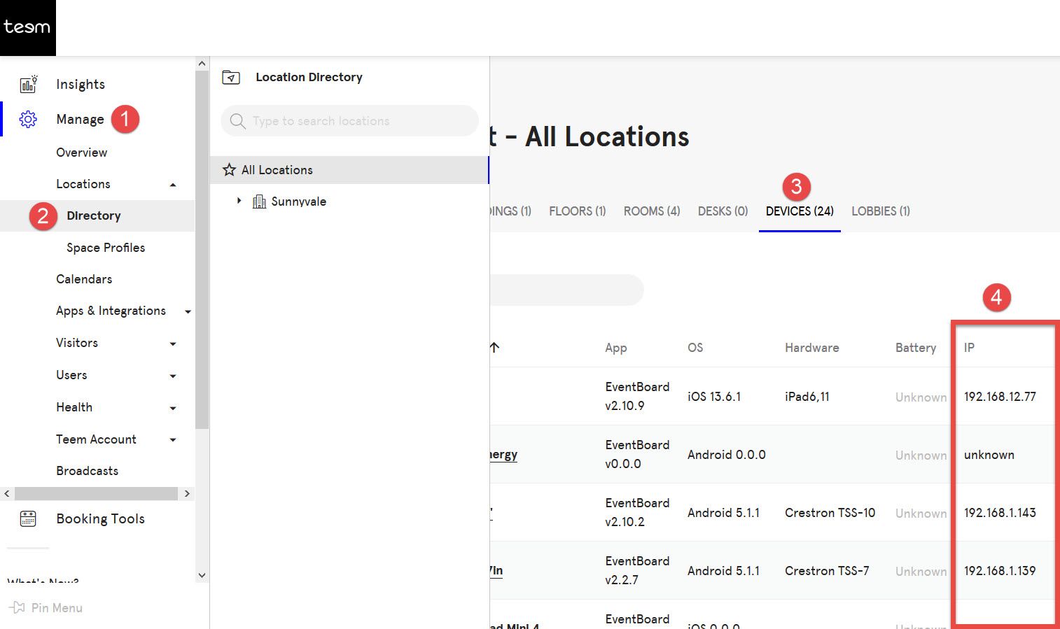Click the Manage gear icon

point(28,120)
